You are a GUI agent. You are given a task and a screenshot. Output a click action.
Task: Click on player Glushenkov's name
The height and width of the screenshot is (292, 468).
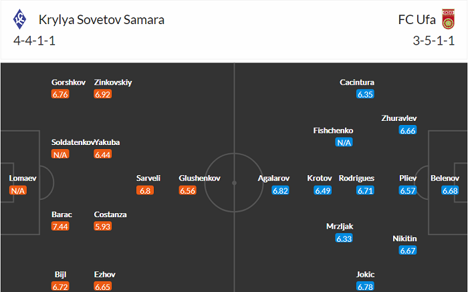199,179
